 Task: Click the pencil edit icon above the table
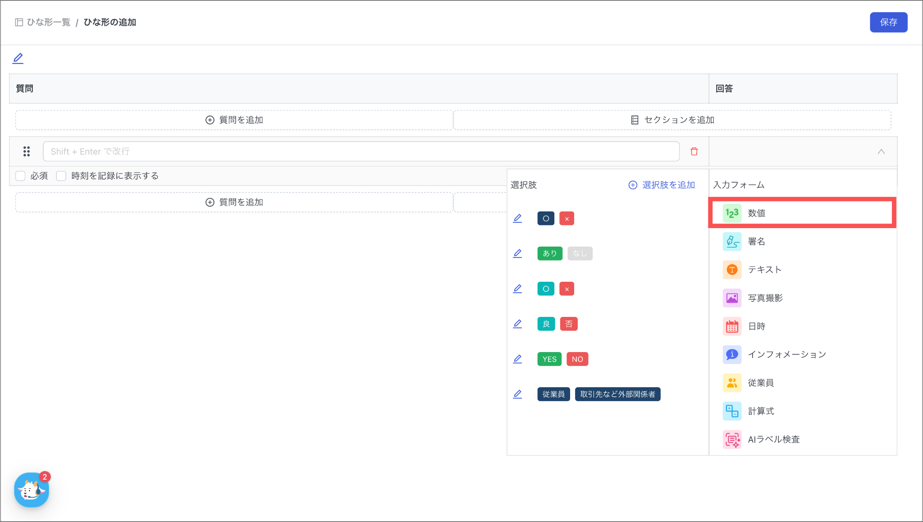click(18, 58)
